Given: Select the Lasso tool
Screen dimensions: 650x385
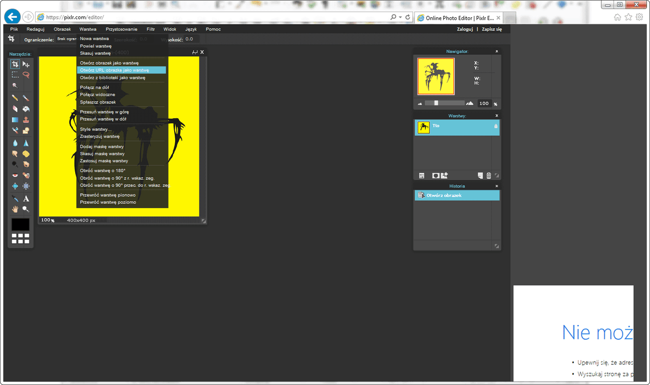Looking at the screenshot, I should [x=26, y=75].
